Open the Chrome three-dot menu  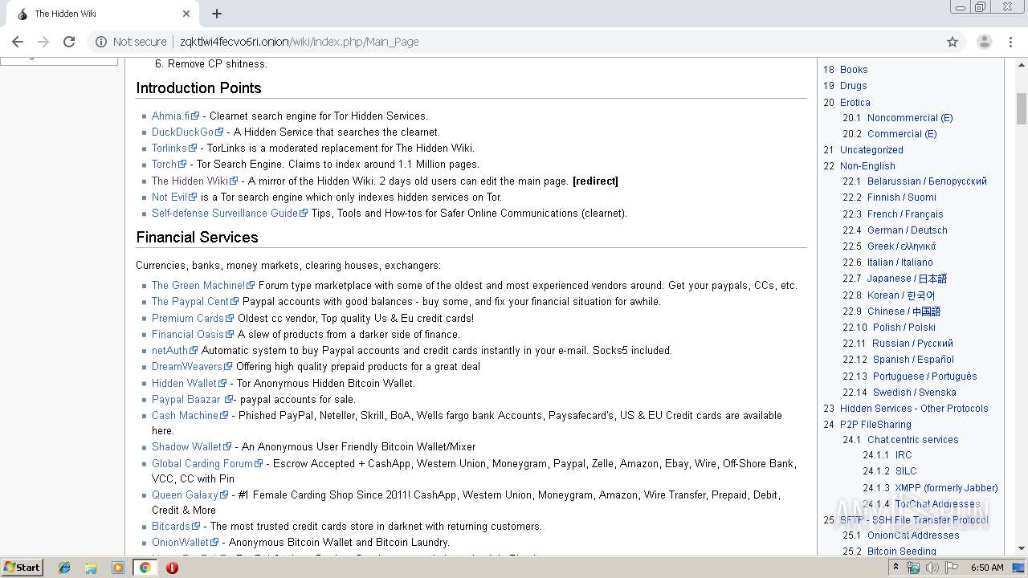tap(1011, 42)
